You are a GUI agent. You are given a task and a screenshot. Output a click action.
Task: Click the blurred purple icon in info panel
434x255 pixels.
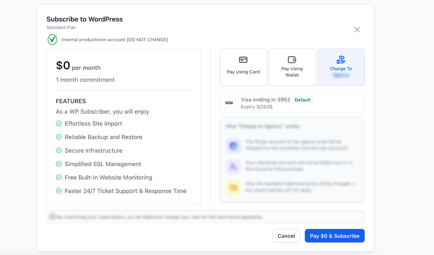point(233,166)
